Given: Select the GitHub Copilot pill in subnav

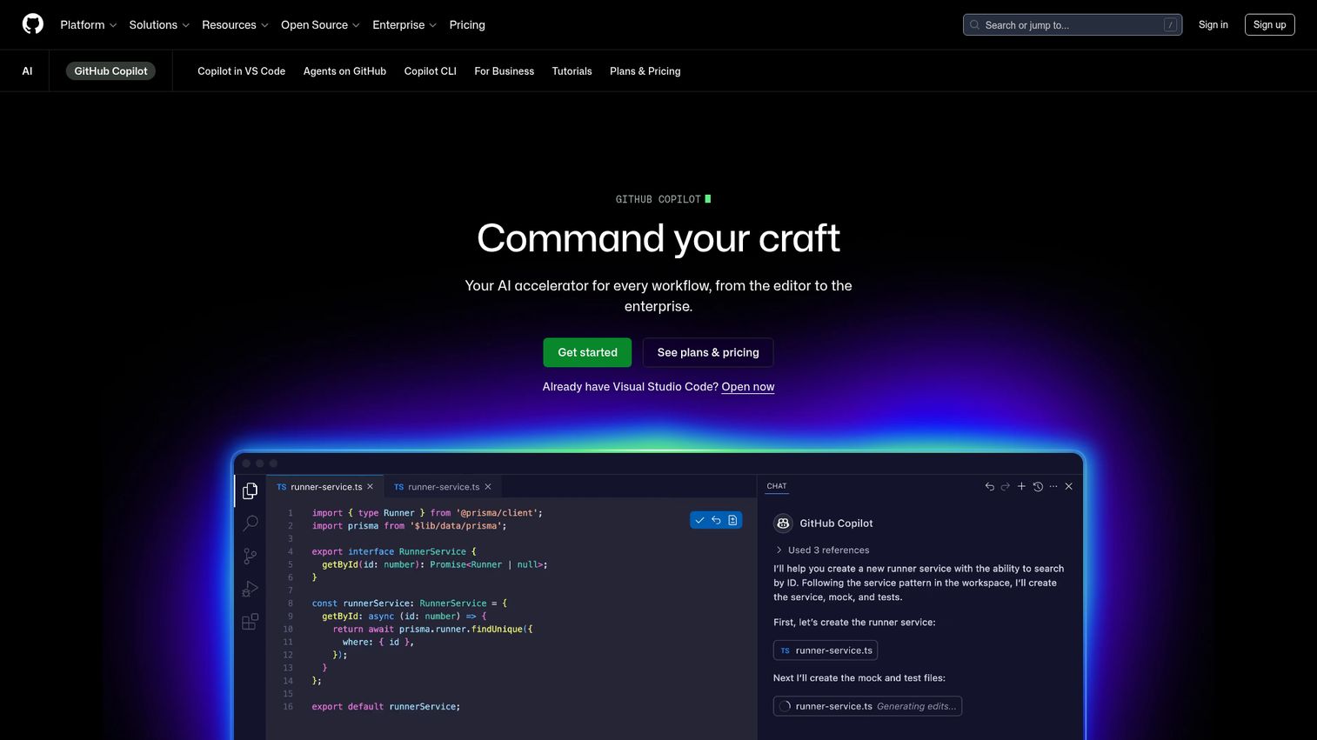Looking at the screenshot, I should [x=110, y=71].
